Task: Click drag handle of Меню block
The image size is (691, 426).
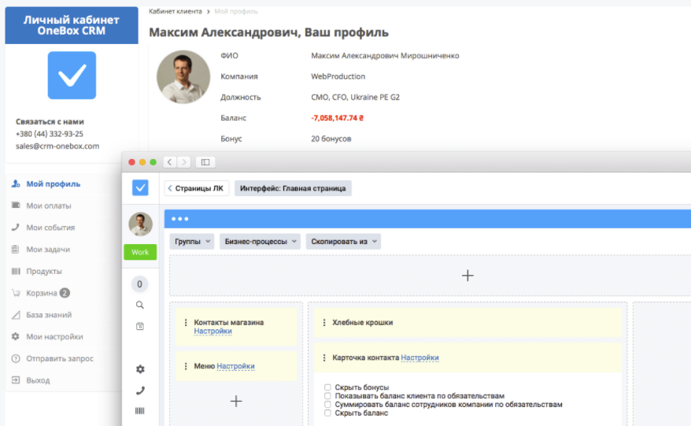Action: pos(186,366)
